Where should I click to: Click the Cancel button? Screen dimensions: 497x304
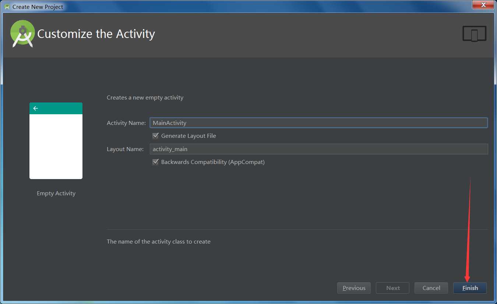tap(431, 288)
